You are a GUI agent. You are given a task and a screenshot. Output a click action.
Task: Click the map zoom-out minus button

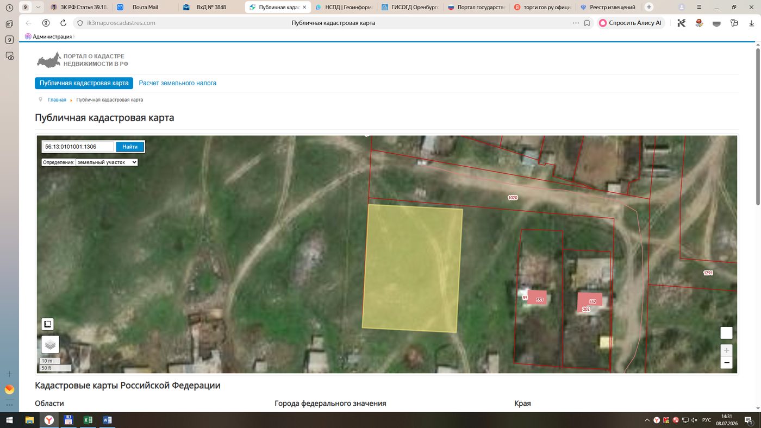tap(726, 363)
